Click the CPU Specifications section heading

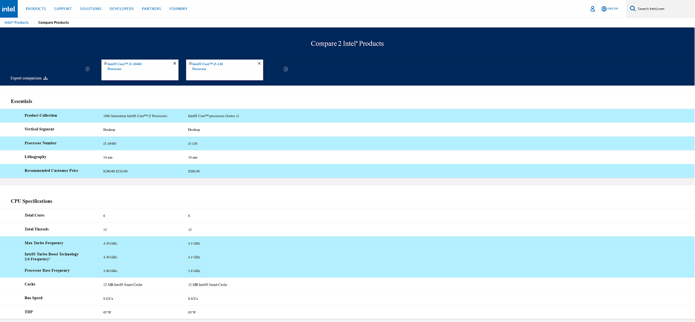click(31, 201)
